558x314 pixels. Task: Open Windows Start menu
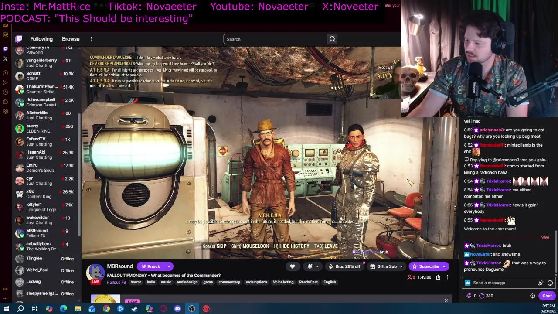(x=6, y=309)
